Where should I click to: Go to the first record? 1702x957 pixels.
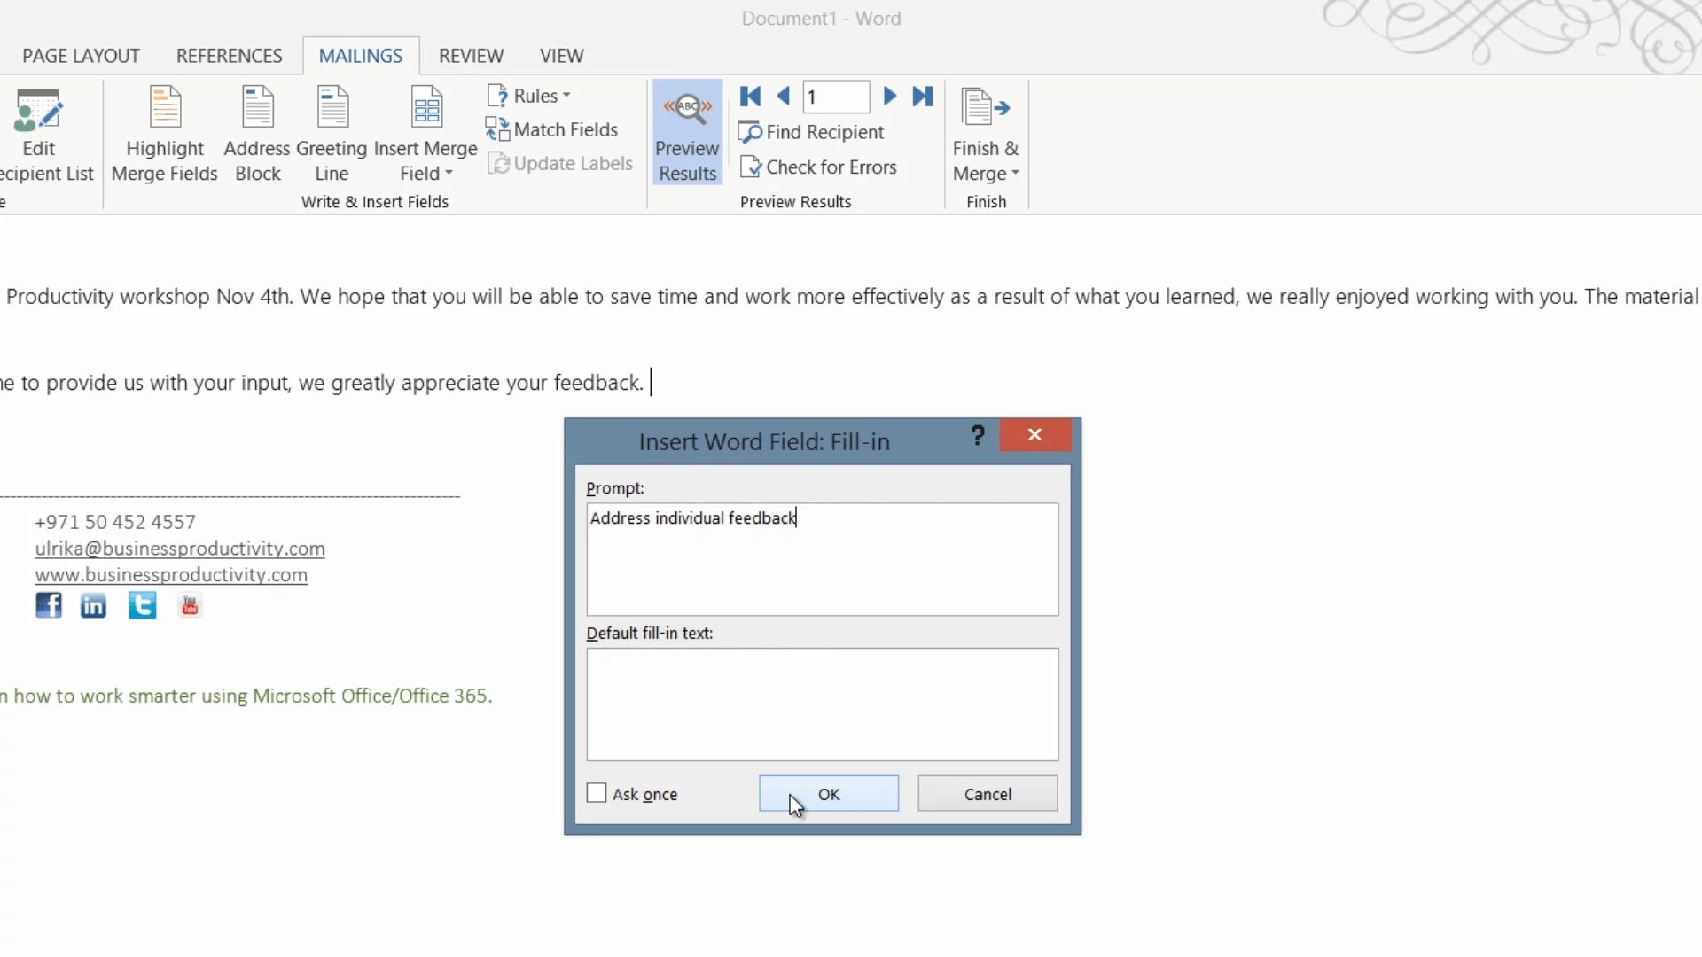[x=750, y=97]
